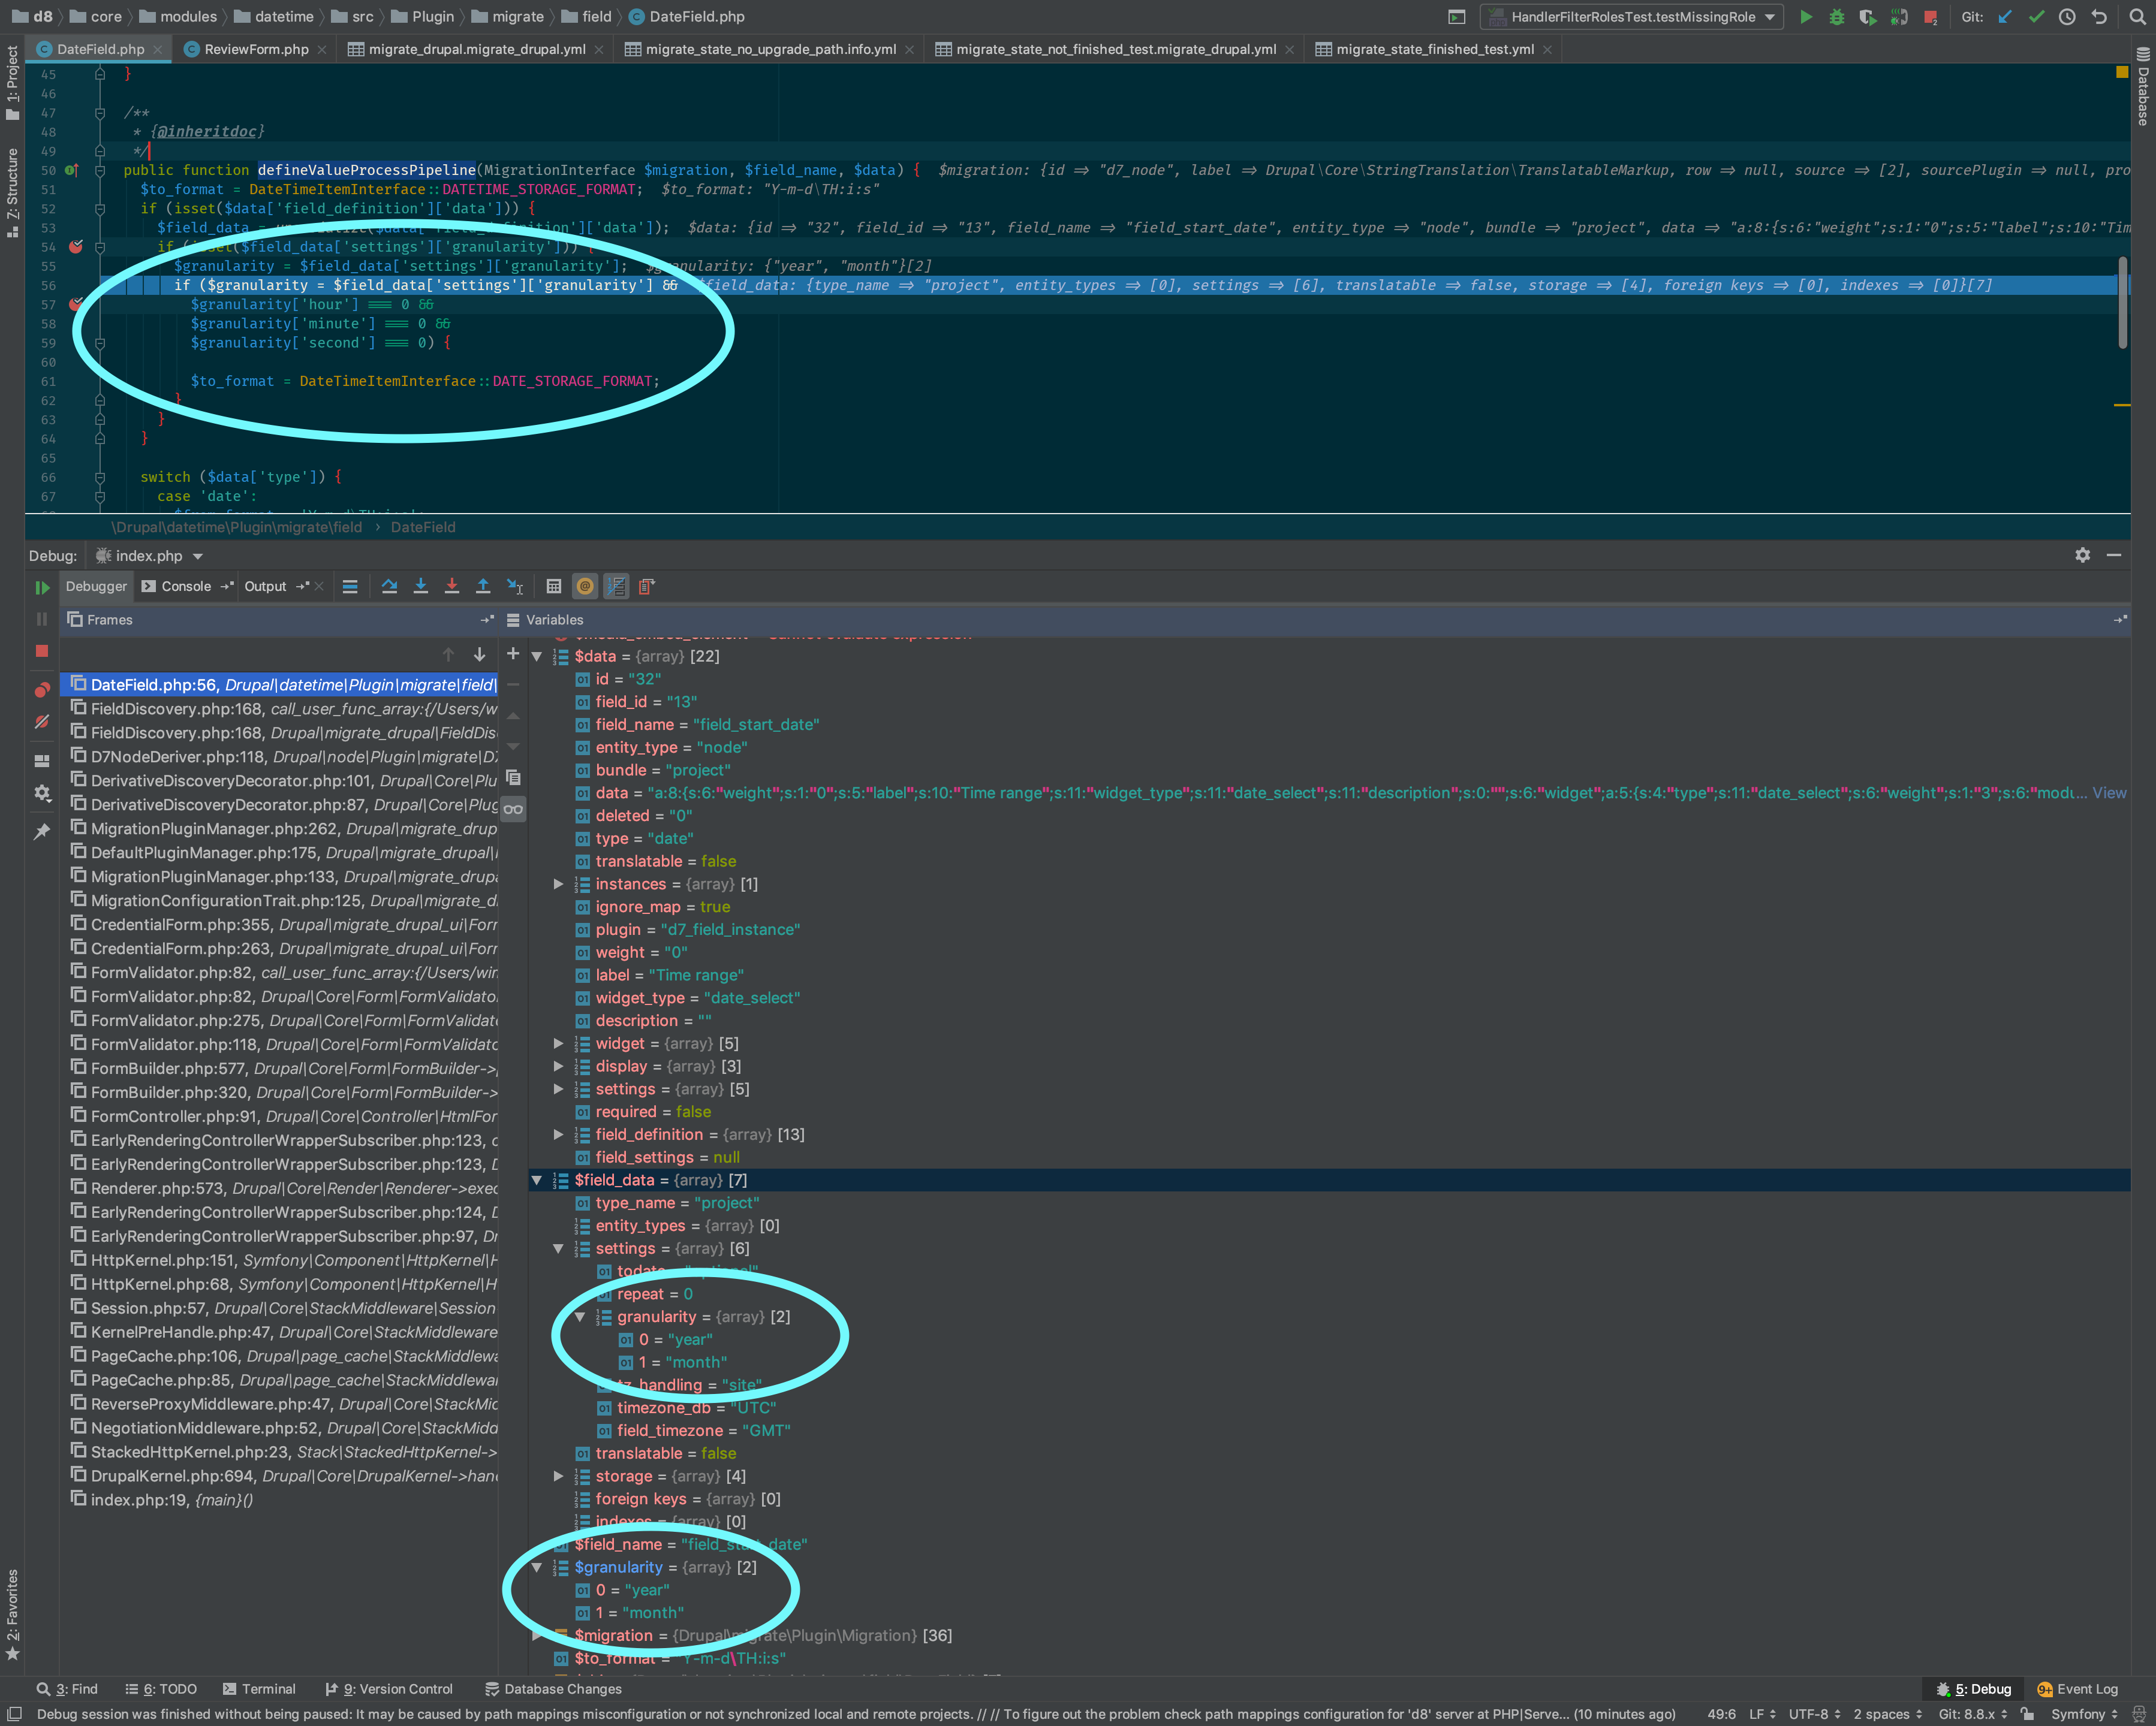Click the View Breakpoints icon
This screenshot has width=2156, height=1726.
42,690
